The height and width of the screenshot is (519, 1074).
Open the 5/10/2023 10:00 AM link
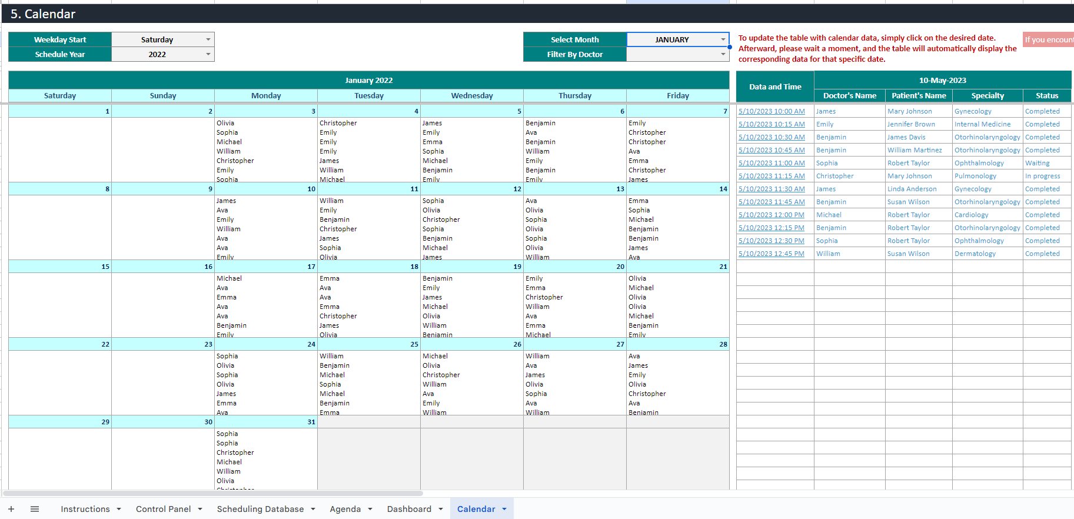772,111
